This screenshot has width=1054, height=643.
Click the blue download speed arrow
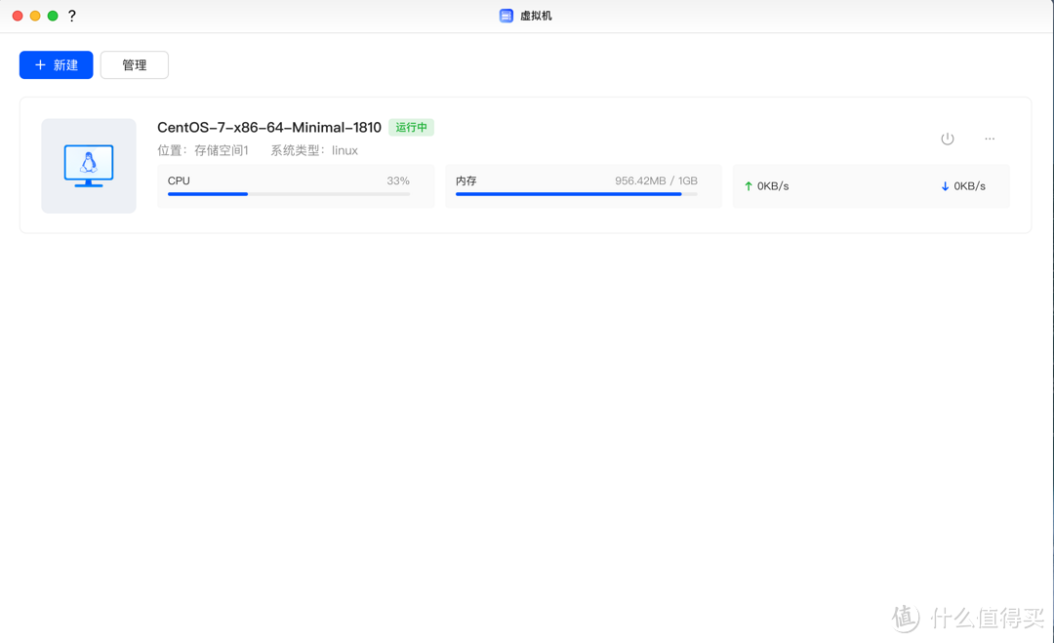pos(945,186)
